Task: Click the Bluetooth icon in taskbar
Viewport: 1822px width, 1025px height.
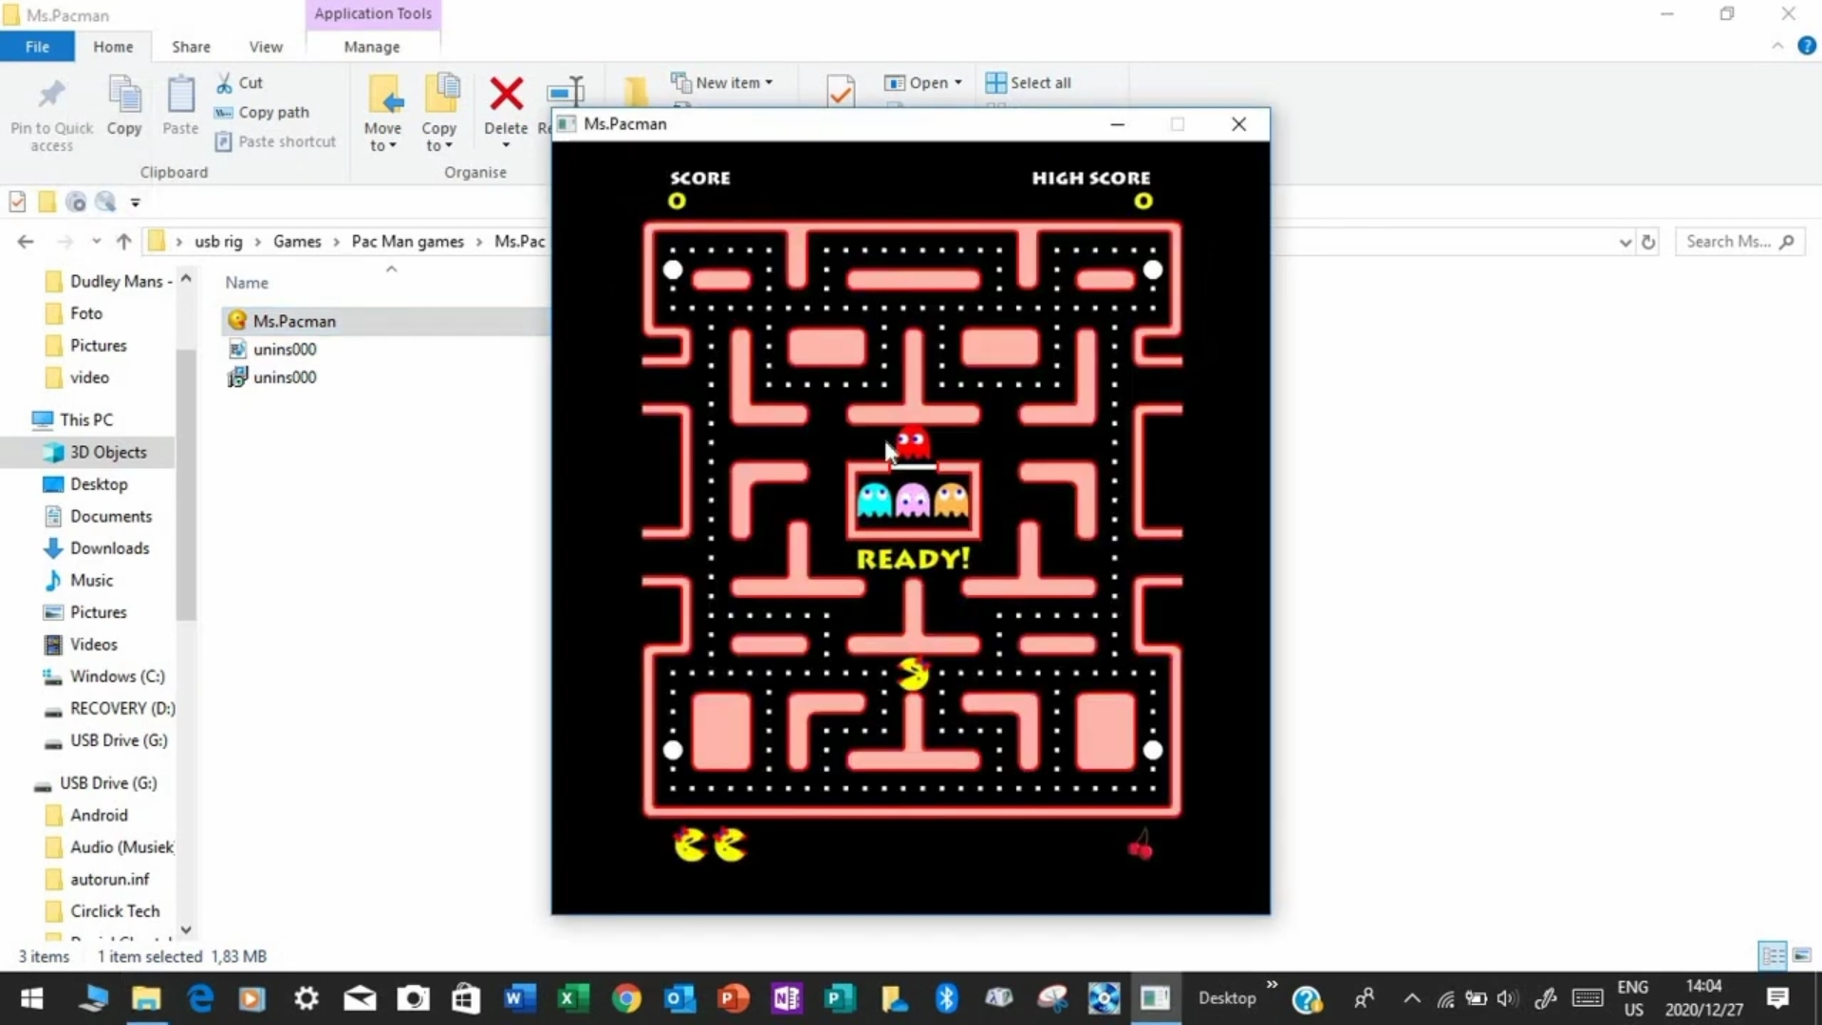Action: pyautogui.click(x=946, y=998)
